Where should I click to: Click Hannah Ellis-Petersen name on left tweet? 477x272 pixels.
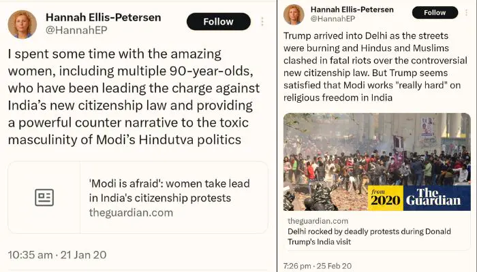point(103,17)
